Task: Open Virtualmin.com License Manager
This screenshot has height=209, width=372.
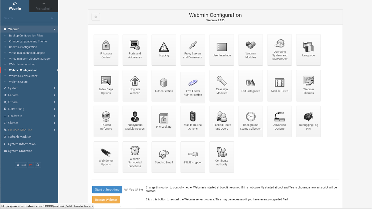Action: (30, 59)
